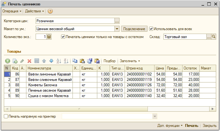Click the horizontal scrollbar thumb of the table
The image size is (220, 131).
click(79, 109)
